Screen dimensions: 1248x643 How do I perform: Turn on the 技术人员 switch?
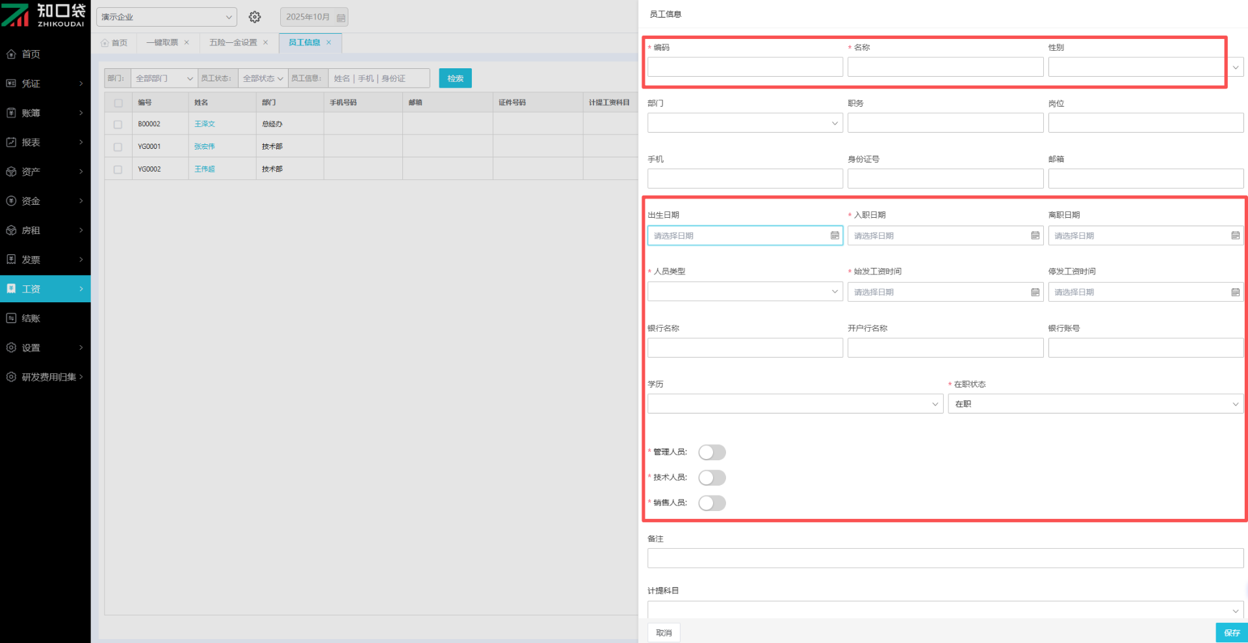[x=712, y=478]
